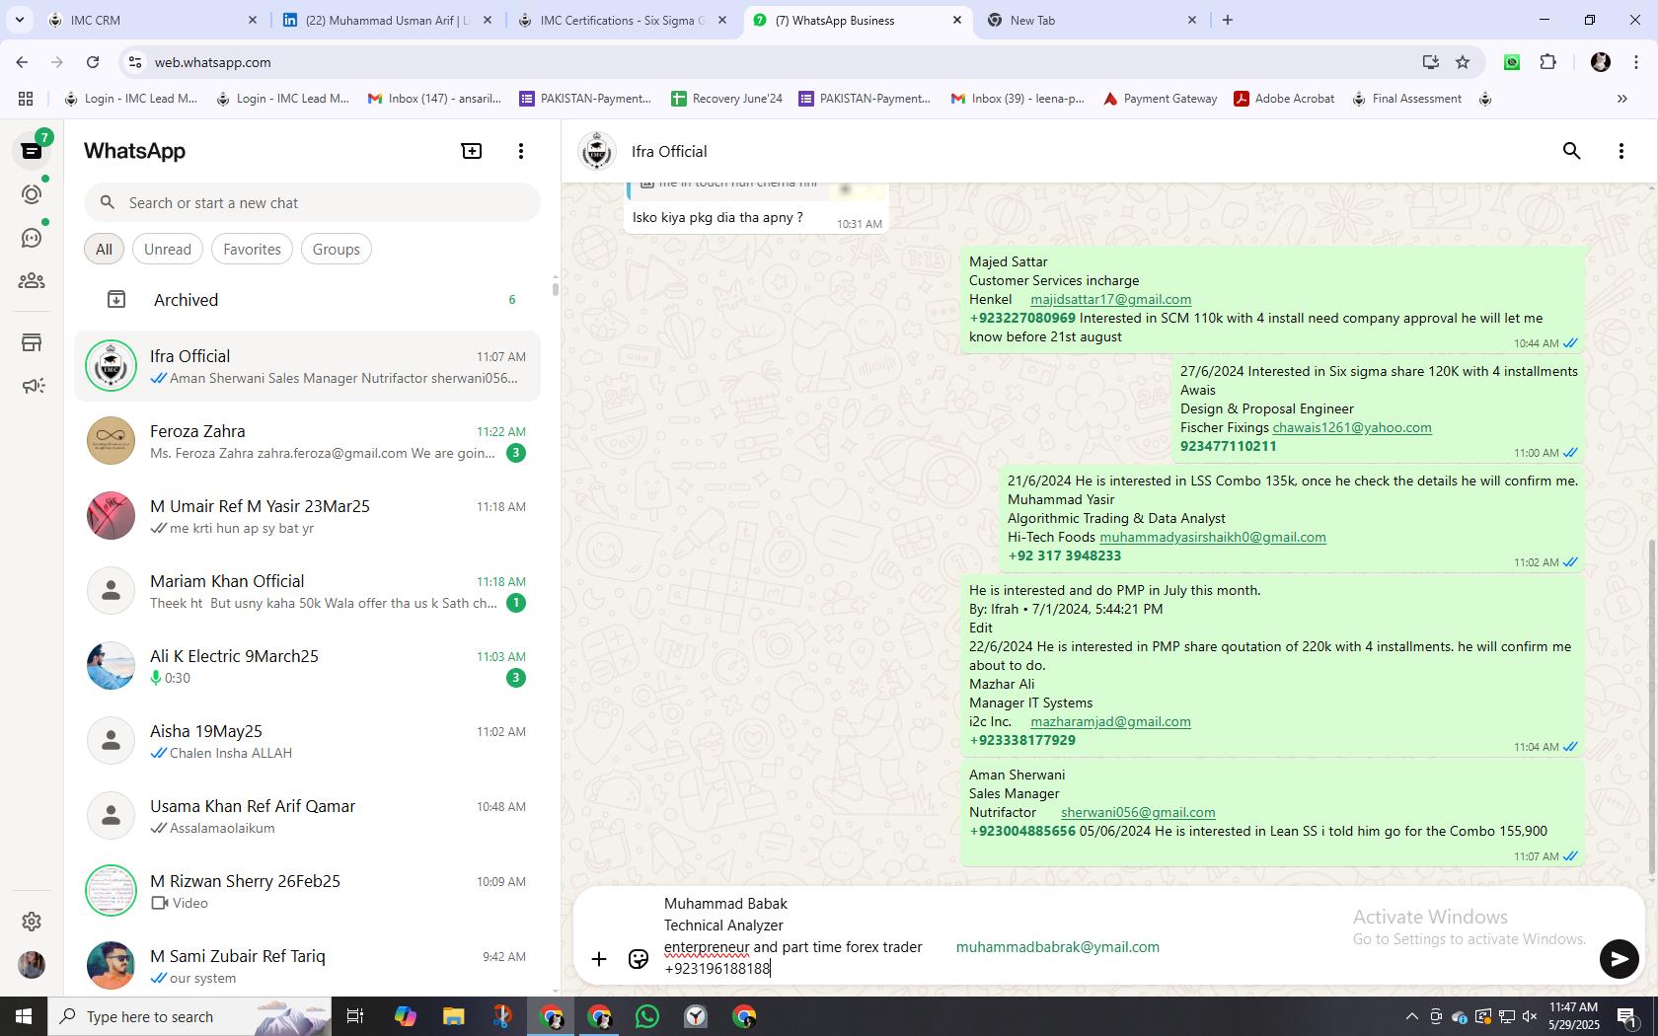1658x1036 pixels.
Task: Click the address bar URL
Action: click(x=212, y=62)
